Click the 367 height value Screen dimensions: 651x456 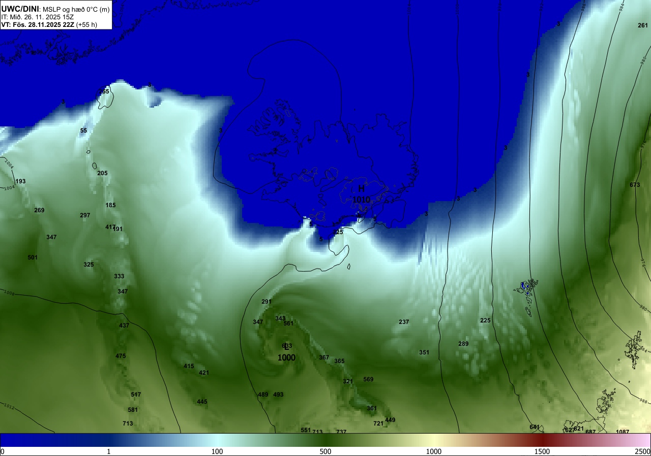pos(324,357)
